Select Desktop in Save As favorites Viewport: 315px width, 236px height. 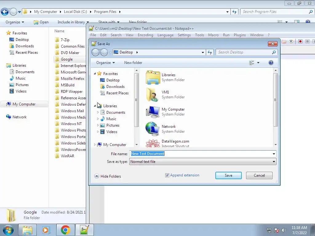click(x=110, y=80)
